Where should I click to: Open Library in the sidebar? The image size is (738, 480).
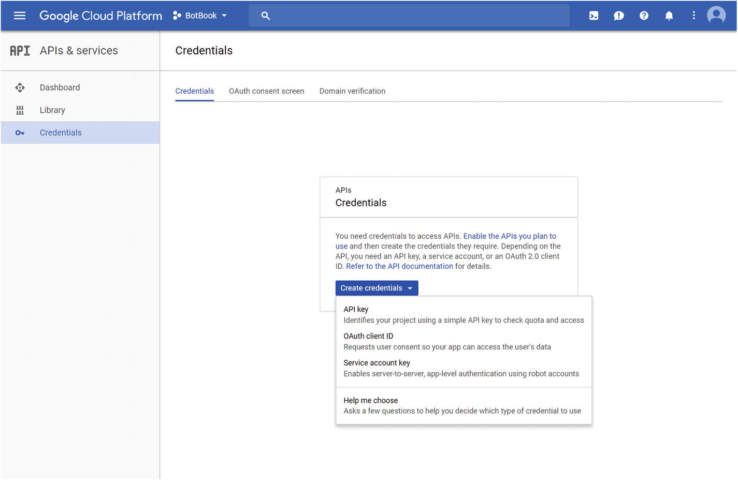pyautogui.click(x=52, y=110)
